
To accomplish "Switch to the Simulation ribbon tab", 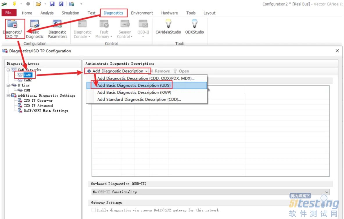I will point(70,13).
